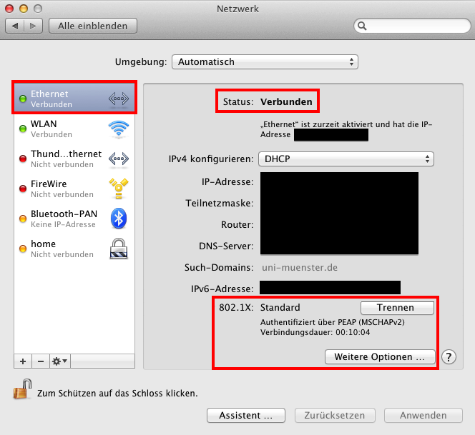Click the search field in toolbar
The width and height of the screenshot is (475, 435).
coord(413,26)
